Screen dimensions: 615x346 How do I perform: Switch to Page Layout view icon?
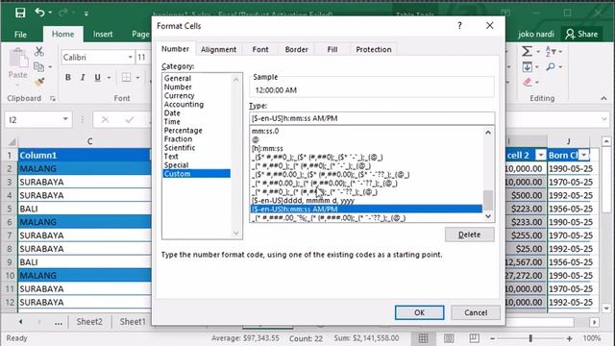pos(449,338)
